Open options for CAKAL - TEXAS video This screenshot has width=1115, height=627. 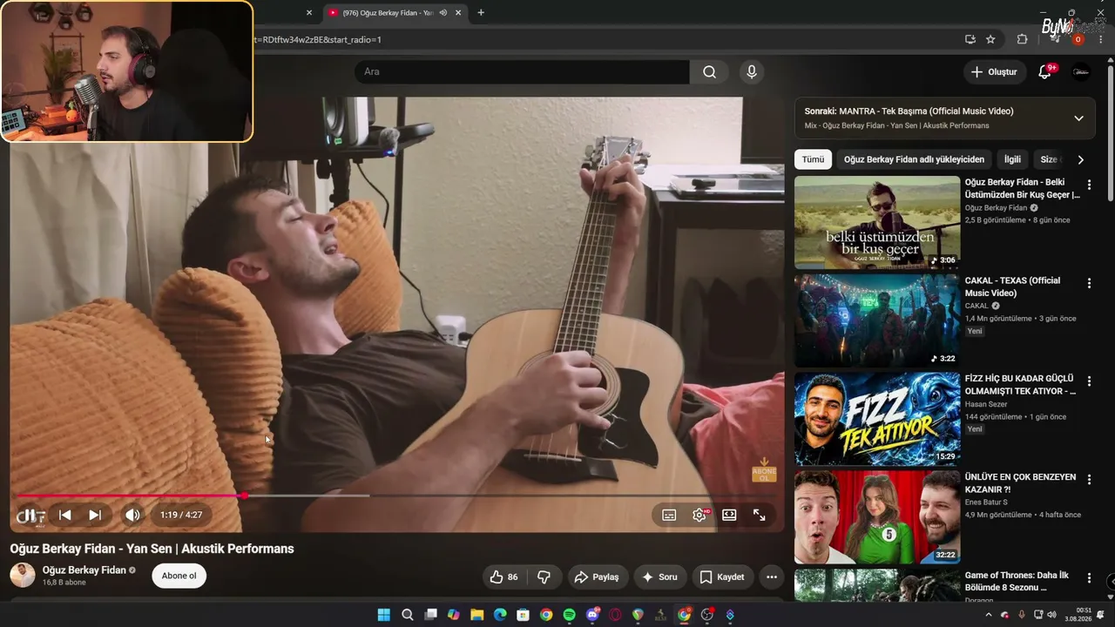pyautogui.click(x=1089, y=283)
